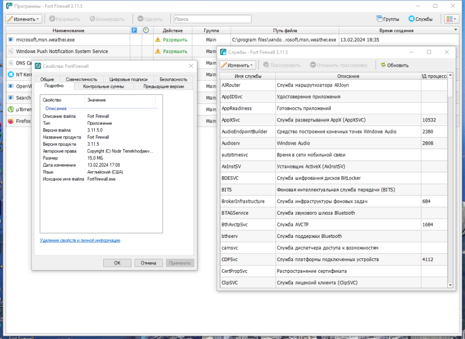Image resolution: width=465 pixels, height=339 pixels.
Task: Click the blue P column header icon
Action: pos(134,31)
